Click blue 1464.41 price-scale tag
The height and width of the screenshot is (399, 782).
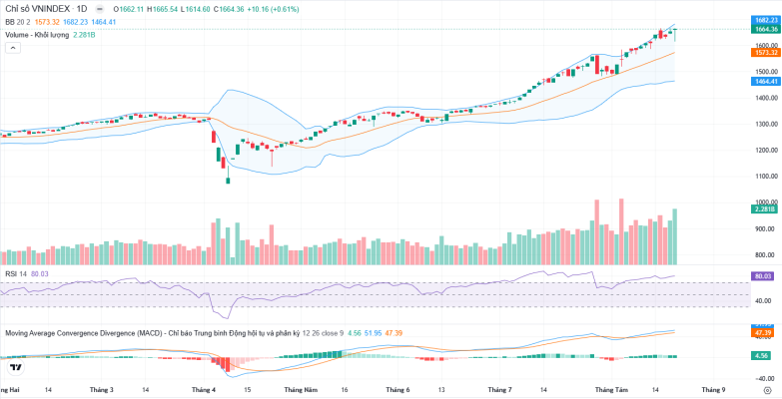(x=766, y=81)
